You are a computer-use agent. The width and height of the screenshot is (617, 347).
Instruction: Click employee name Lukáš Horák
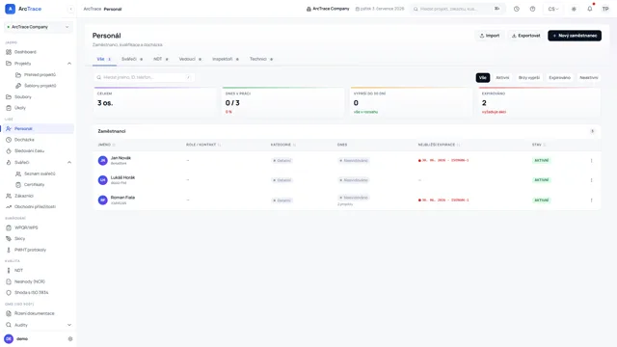click(122, 177)
